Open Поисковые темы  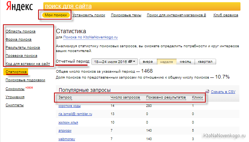[126, 15]
